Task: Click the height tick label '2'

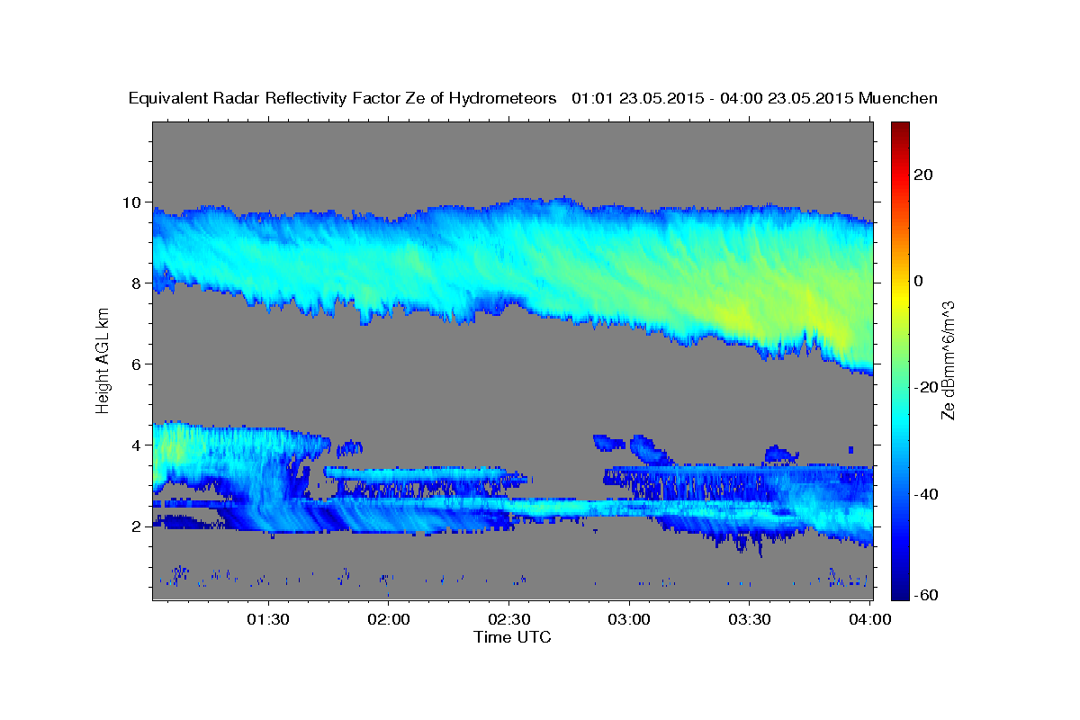Action: tap(139, 526)
